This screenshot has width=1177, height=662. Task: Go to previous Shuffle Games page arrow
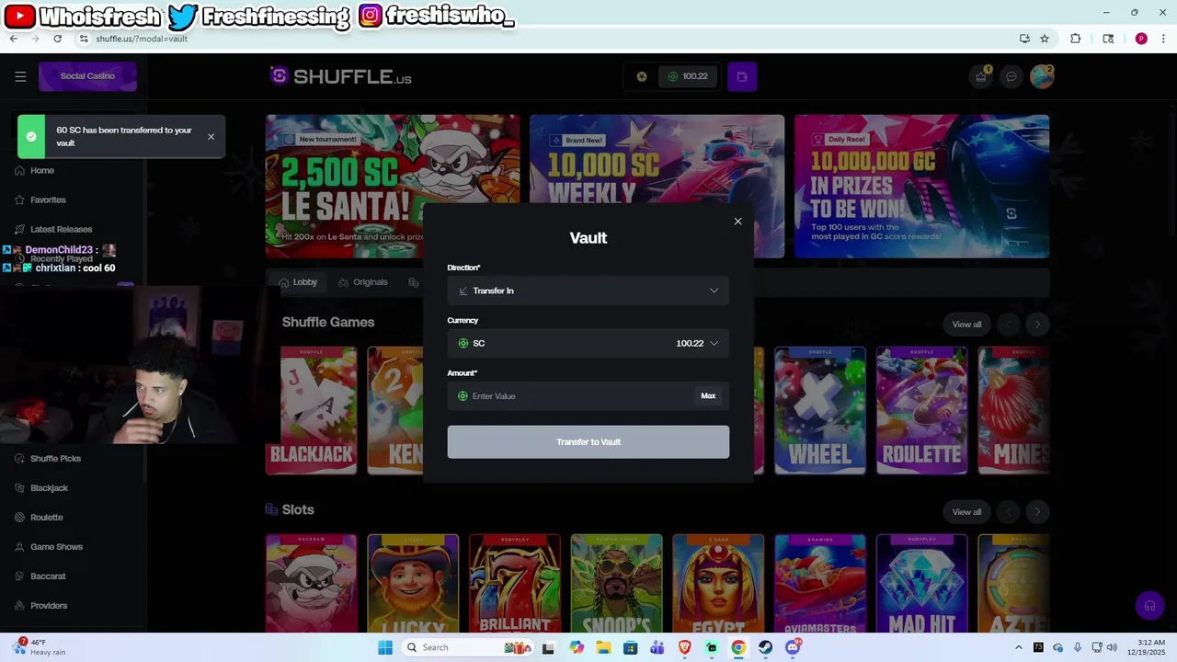pyautogui.click(x=1009, y=325)
